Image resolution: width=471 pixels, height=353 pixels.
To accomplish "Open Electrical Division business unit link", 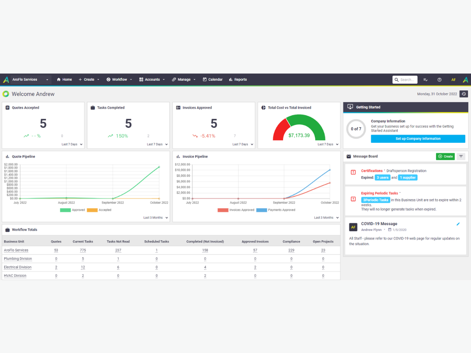I will [18, 267].
